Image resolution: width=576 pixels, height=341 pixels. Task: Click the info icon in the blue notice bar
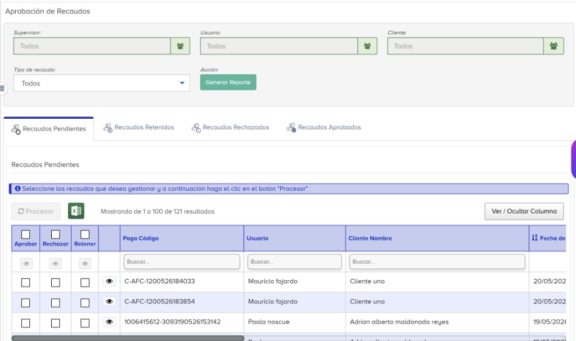click(17, 189)
